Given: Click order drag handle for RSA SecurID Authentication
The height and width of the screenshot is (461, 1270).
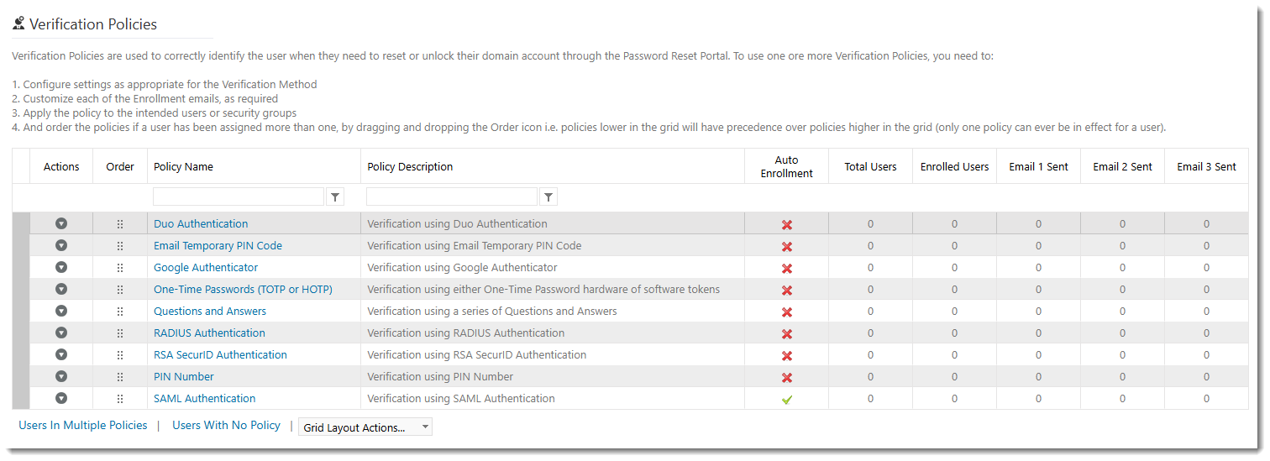Looking at the screenshot, I should coord(120,355).
